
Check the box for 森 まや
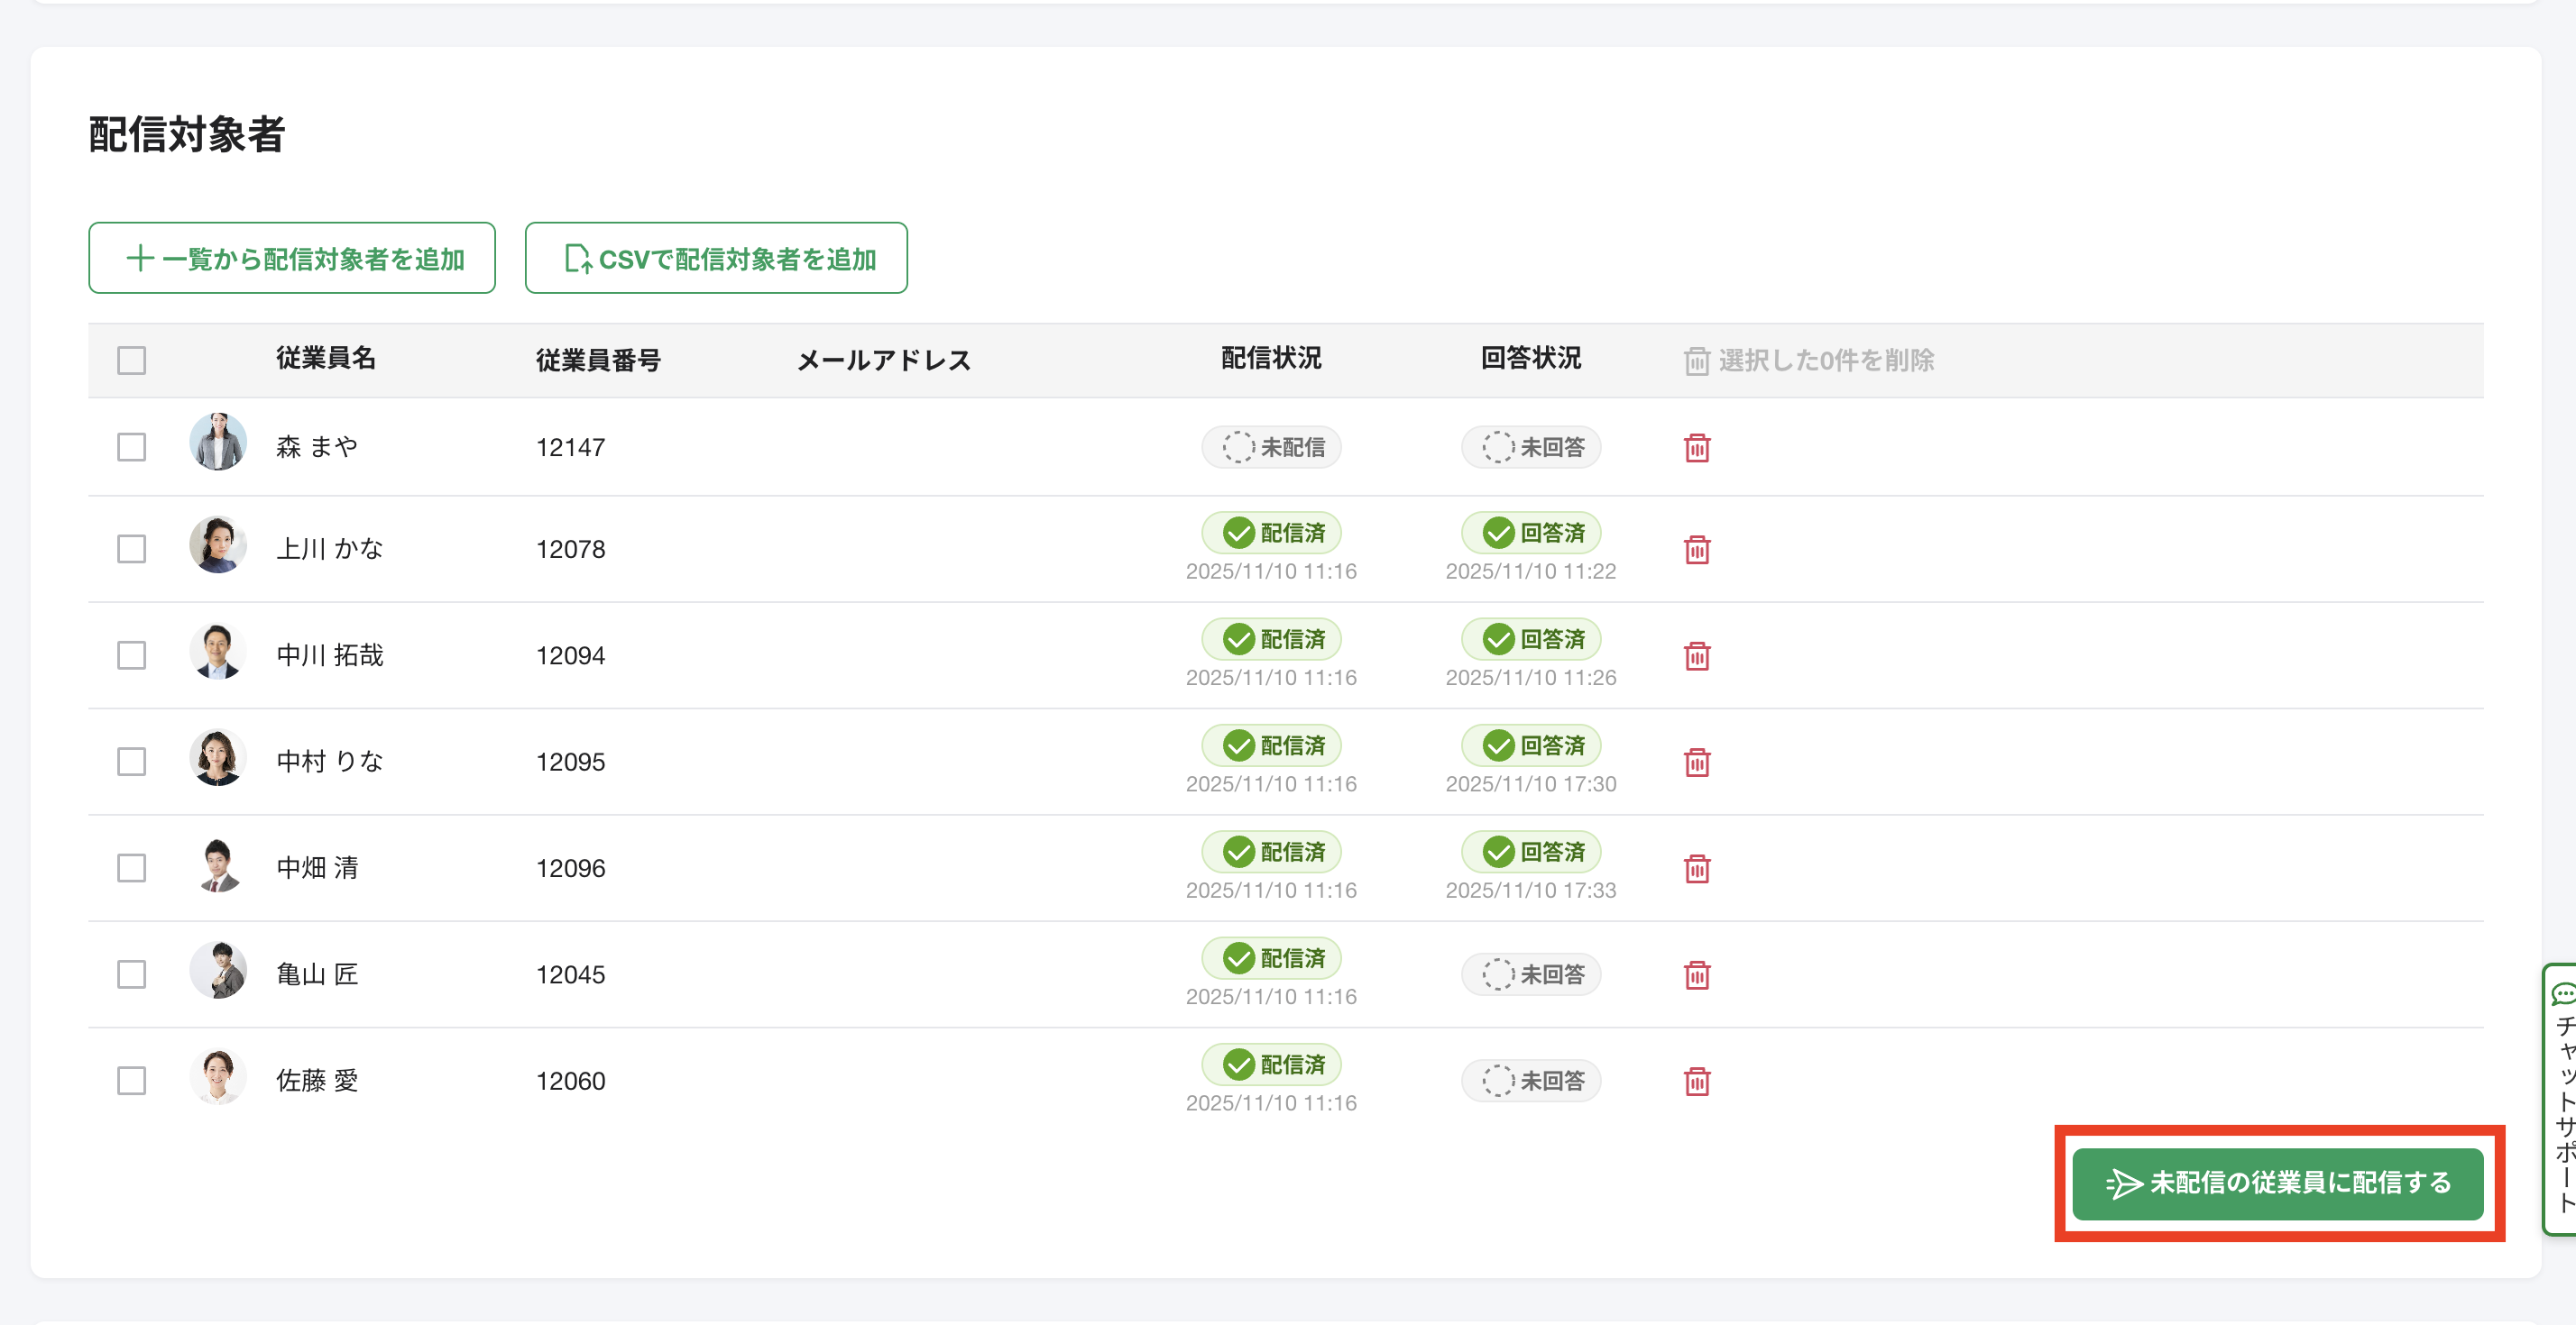pos(131,447)
